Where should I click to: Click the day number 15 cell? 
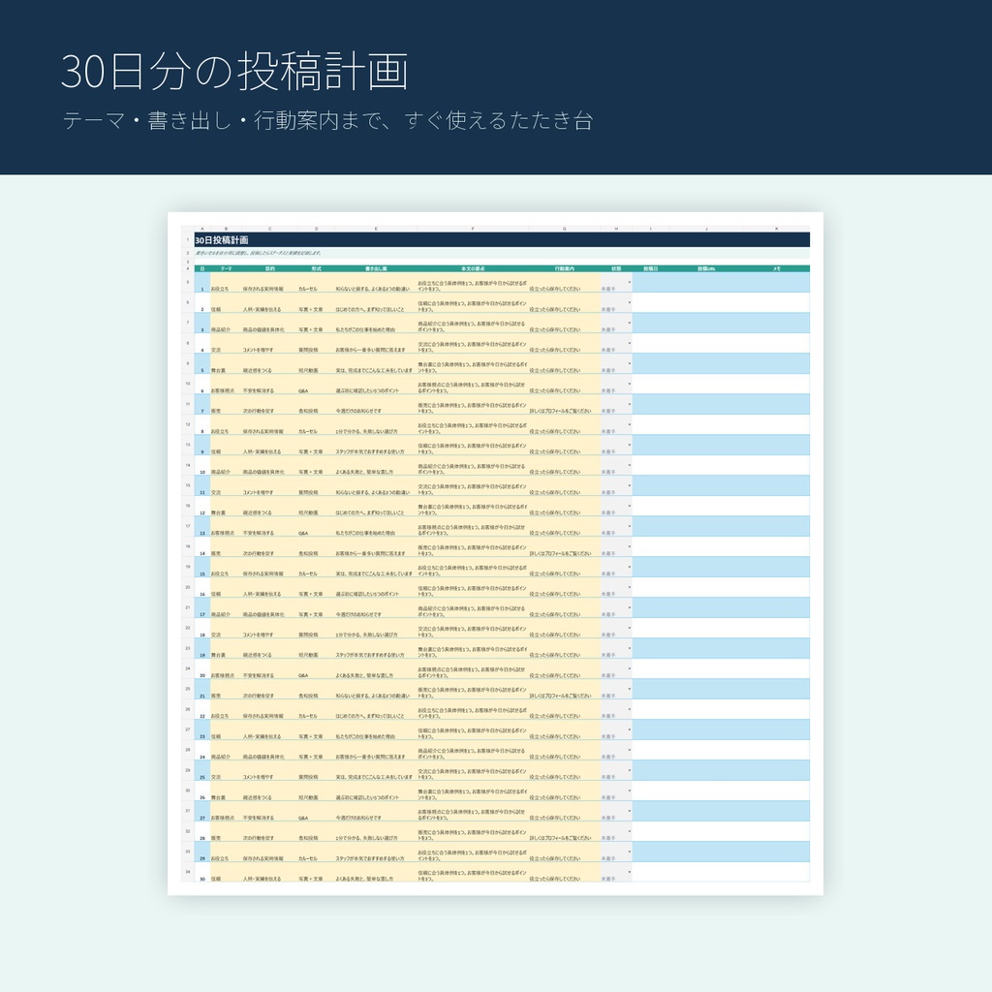pyautogui.click(x=202, y=567)
